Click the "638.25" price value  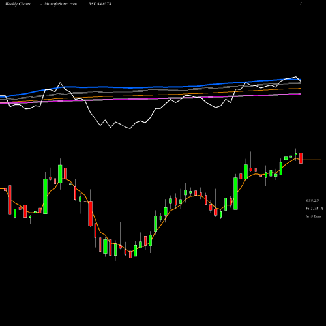tap(312, 200)
